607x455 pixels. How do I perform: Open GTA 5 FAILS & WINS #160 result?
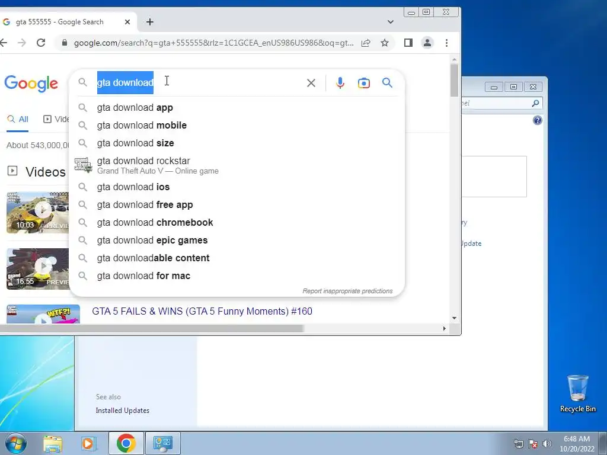pyautogui.click(x=202, y=312)
